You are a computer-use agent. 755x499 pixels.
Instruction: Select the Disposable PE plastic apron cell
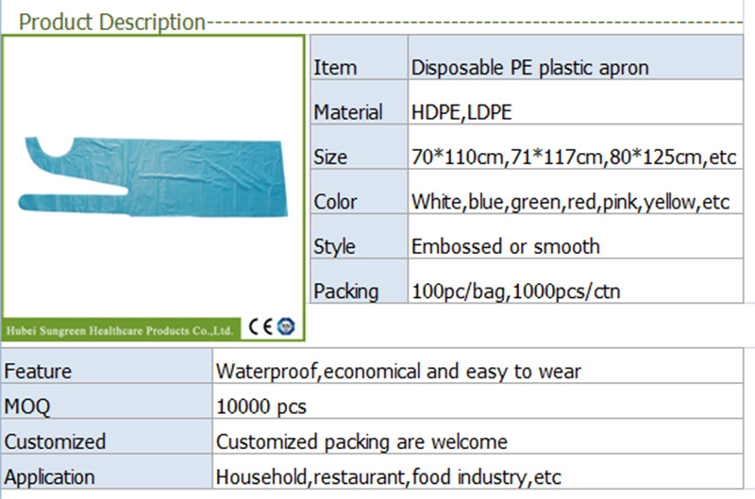point(576,58)
